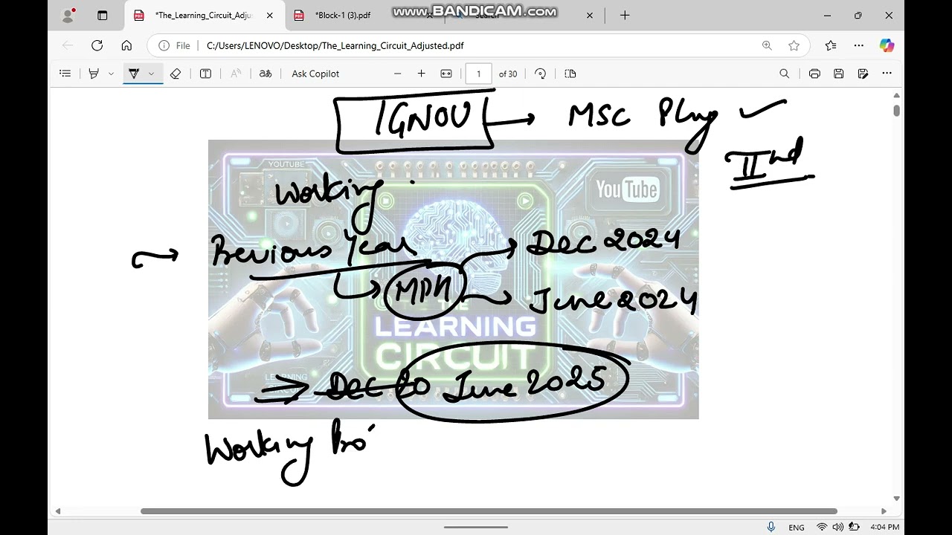The image size is (952, 535).
Task: Add this page to favorites
Action: coord(794,45)
